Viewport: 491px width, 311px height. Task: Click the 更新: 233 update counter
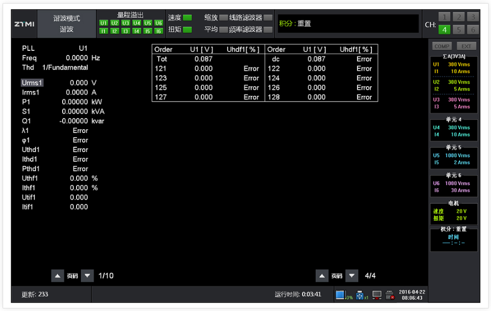tap(35, 295)
